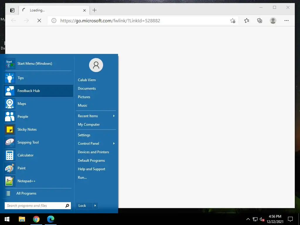Launch the Calculator icon
The width and height of the screenshot is (300, 225).
pyautogui.click(x=10, y=155)
